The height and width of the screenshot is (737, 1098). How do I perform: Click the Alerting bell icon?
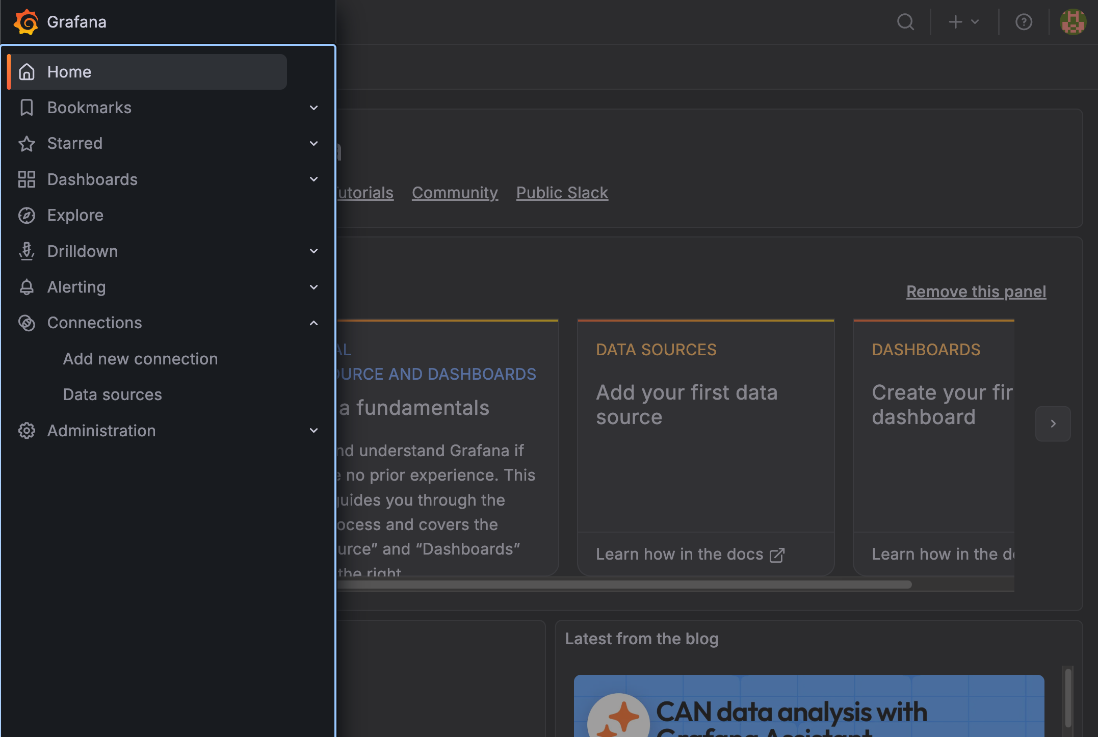coord(27,287)
